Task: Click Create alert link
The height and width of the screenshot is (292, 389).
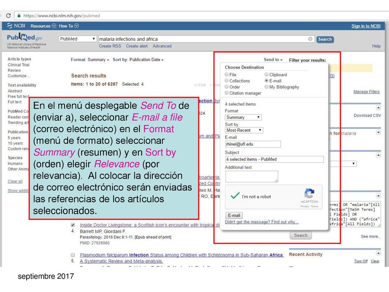Action: [x=137, y=46]
